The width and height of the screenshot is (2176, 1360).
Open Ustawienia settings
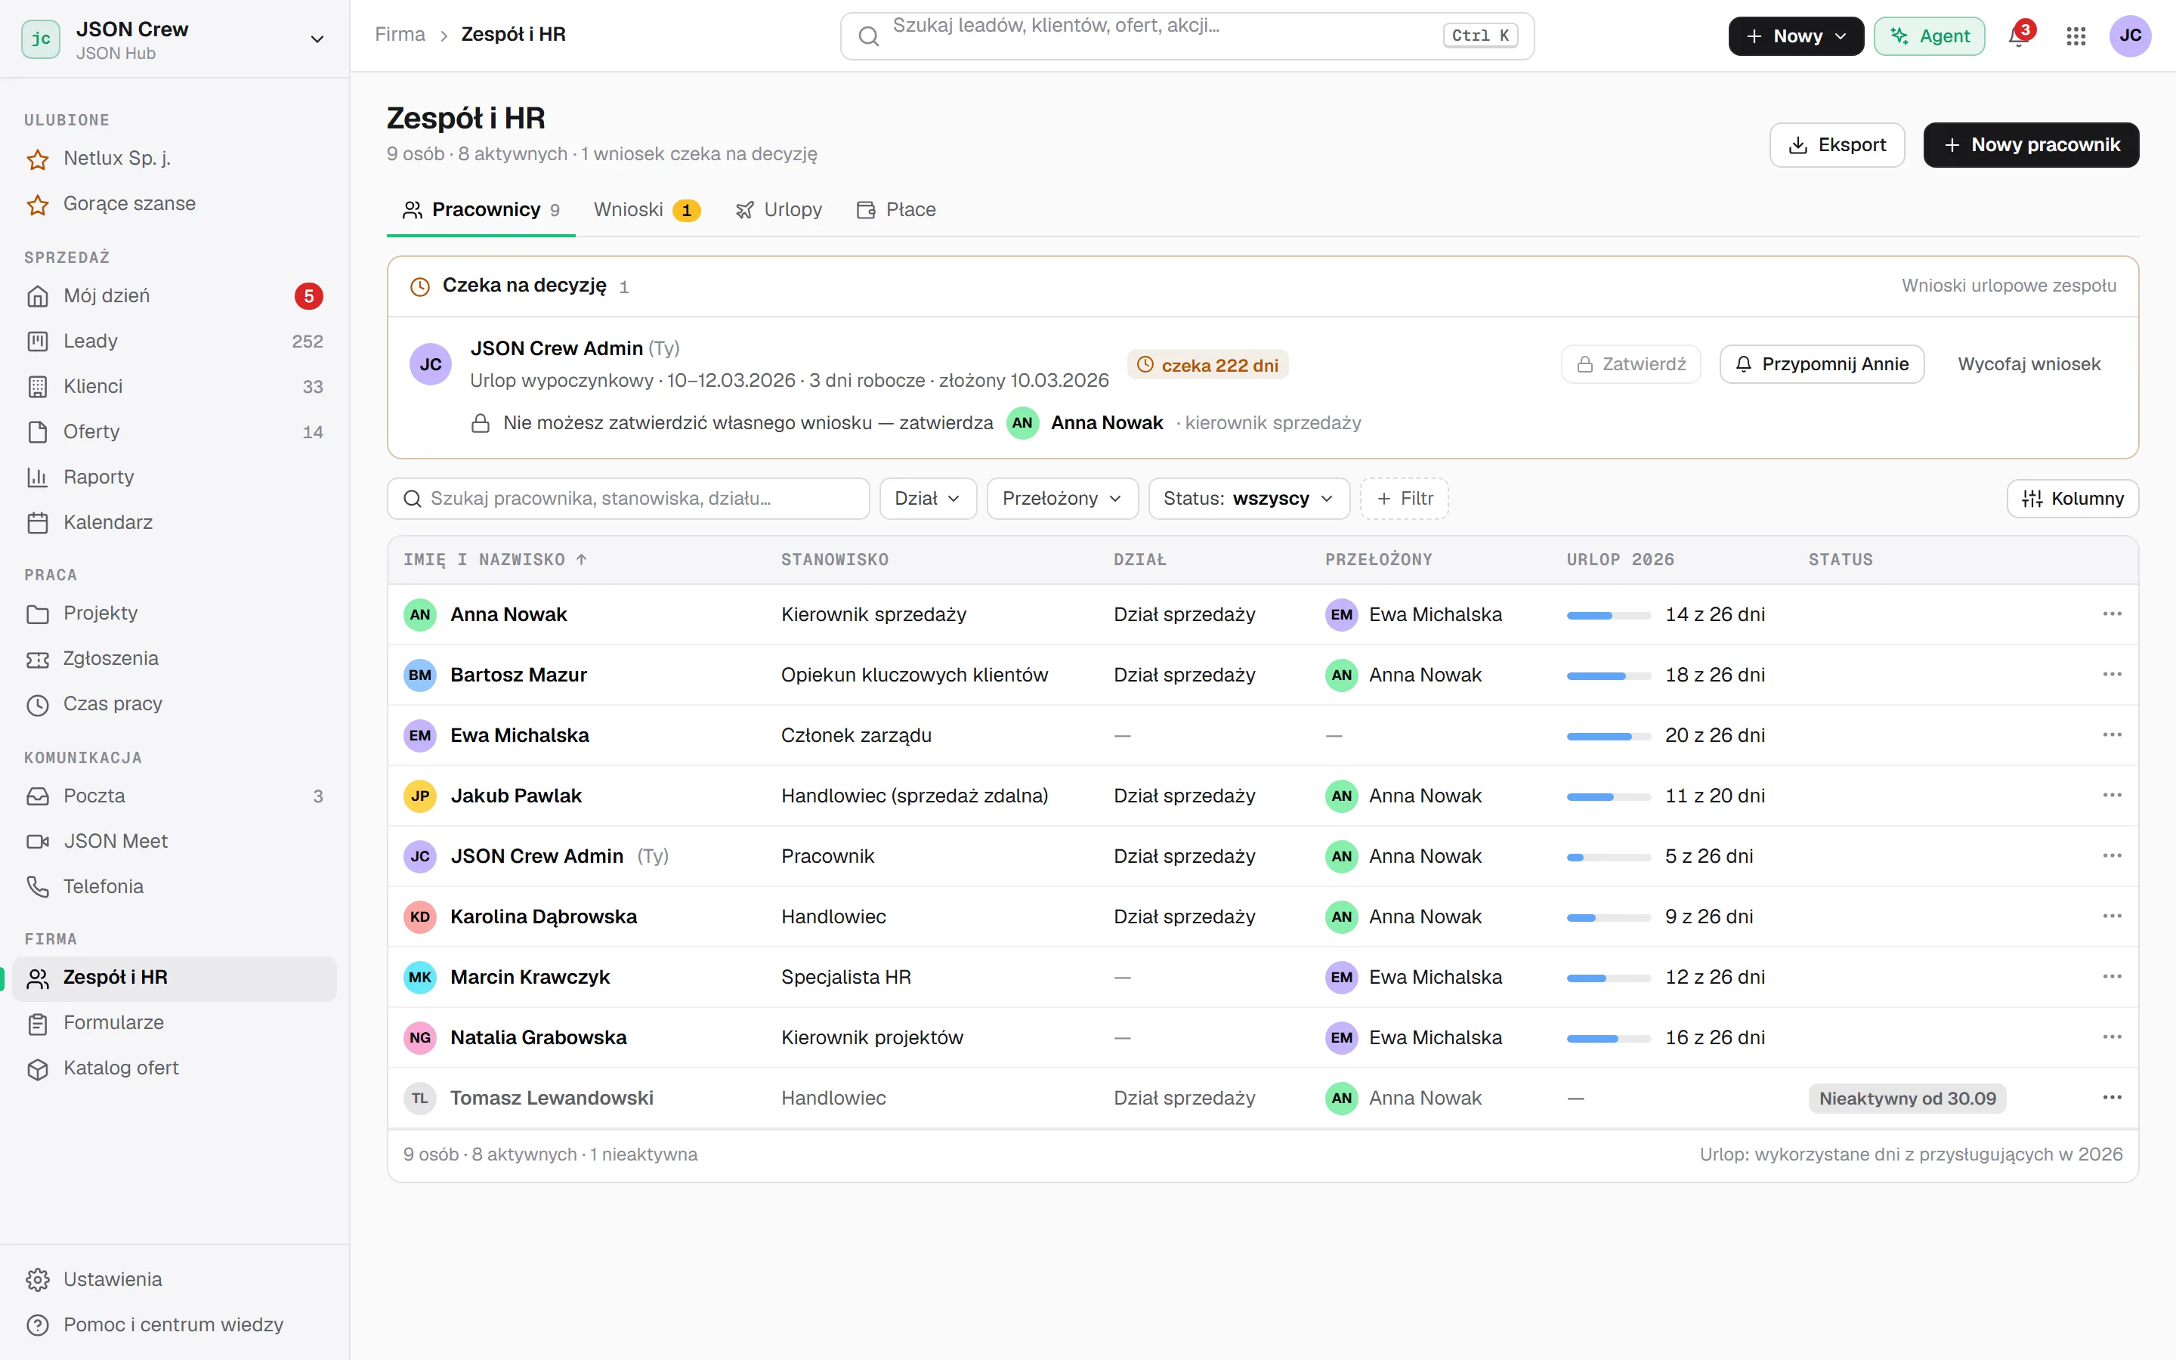pos(175,1280)
